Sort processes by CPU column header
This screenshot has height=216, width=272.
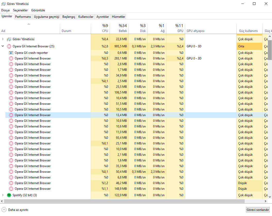[x=100, y=29]
